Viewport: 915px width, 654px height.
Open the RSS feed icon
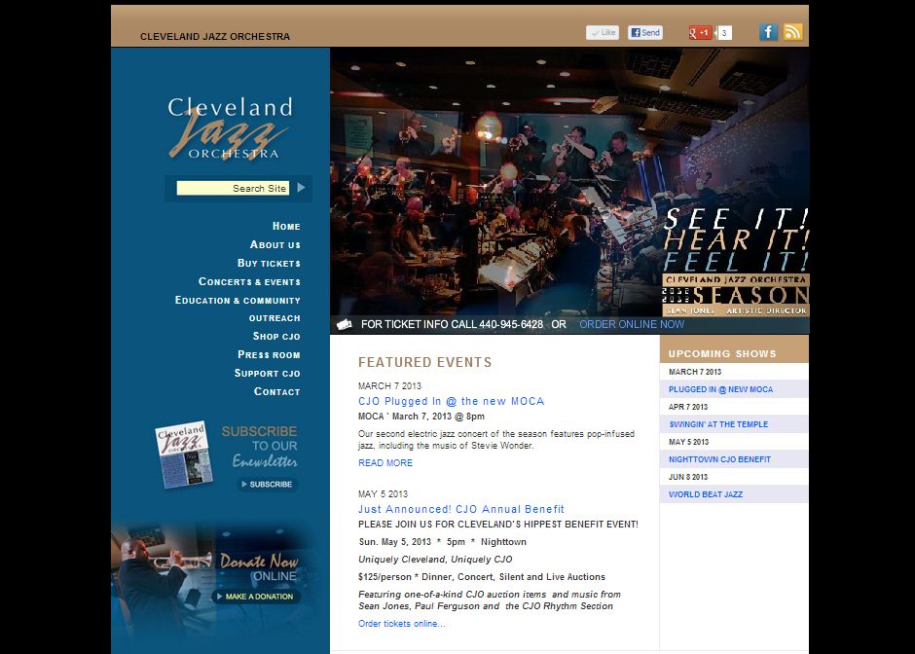click(792, 32)
